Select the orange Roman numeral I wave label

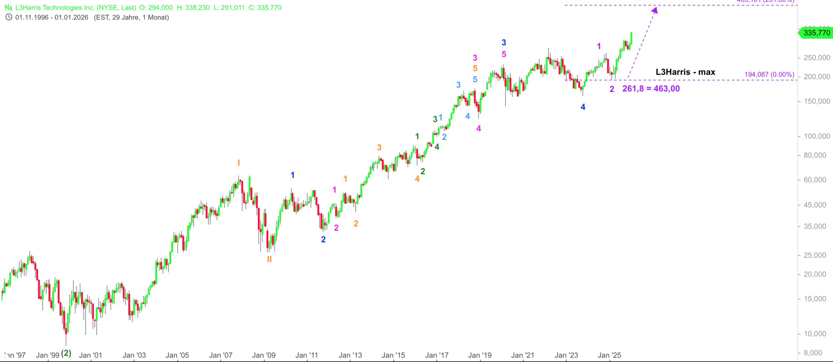[239, 163]
